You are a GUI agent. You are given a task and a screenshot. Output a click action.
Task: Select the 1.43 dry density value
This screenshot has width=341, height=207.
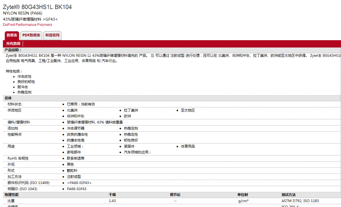[112, 201]
